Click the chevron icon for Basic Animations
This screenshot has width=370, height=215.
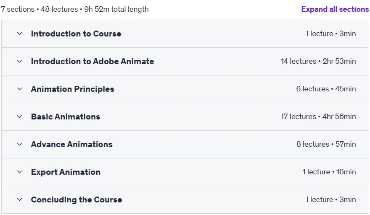(20, 117)
